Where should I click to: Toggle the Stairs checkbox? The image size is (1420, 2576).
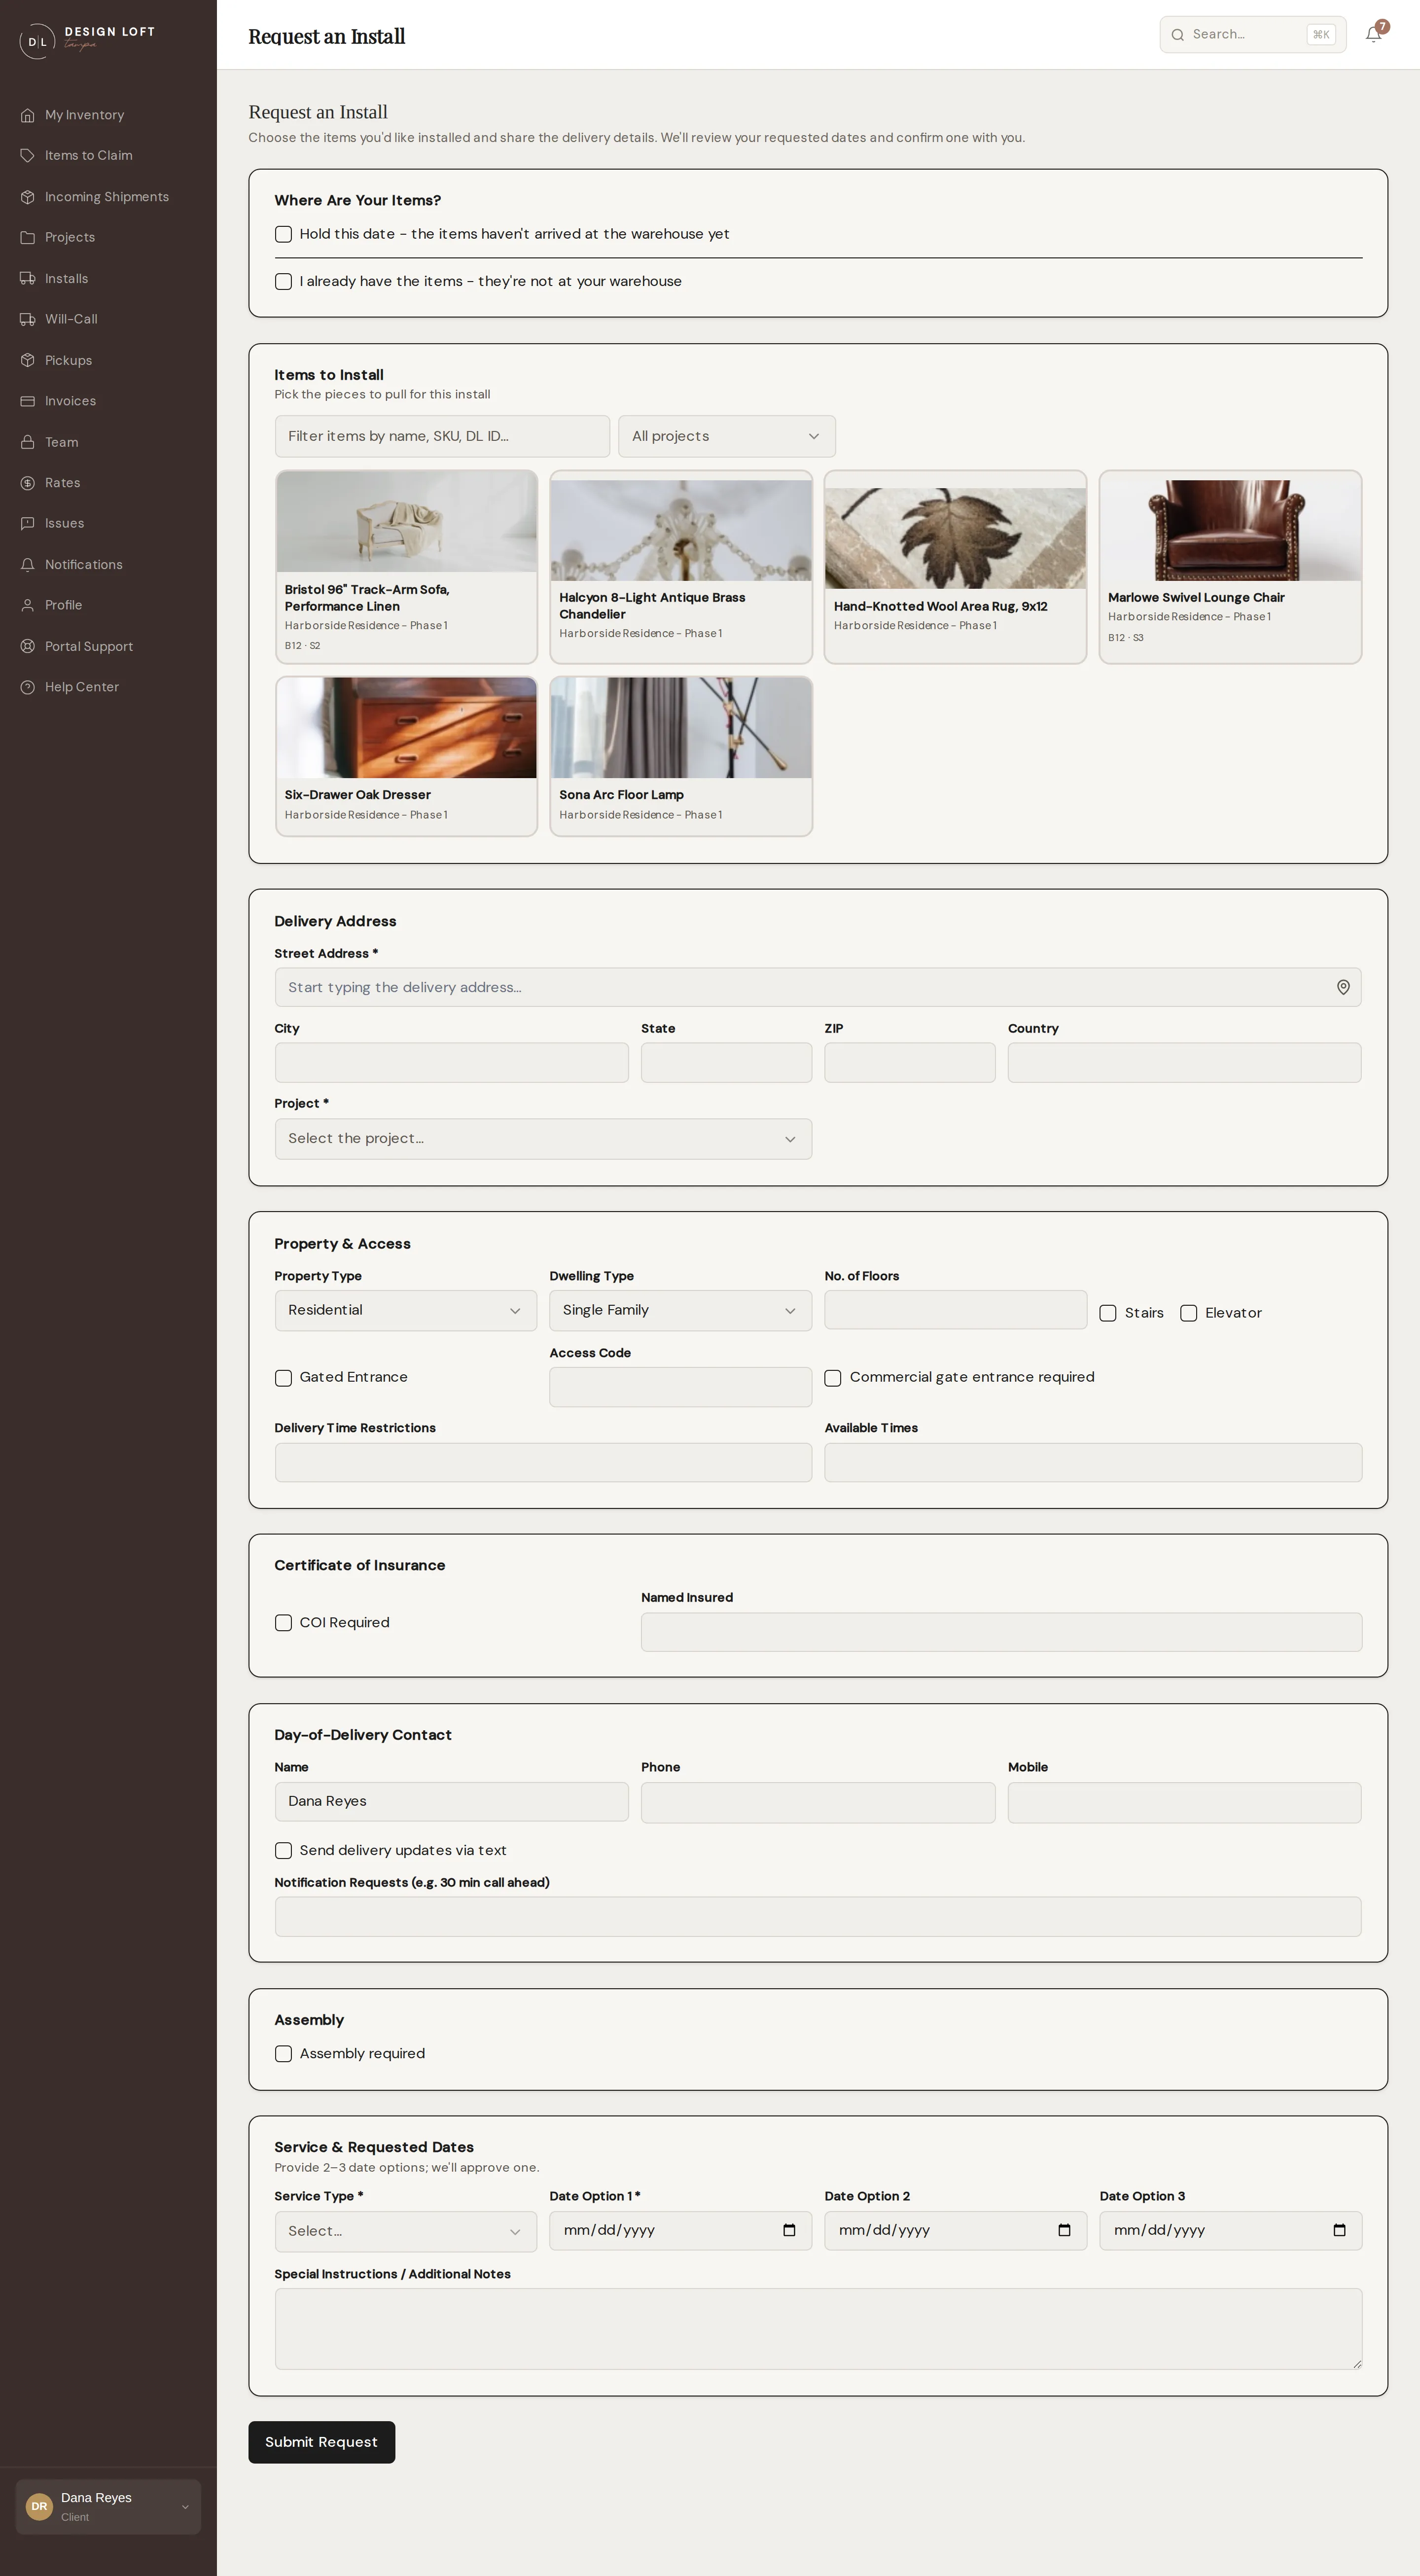1108,1313
